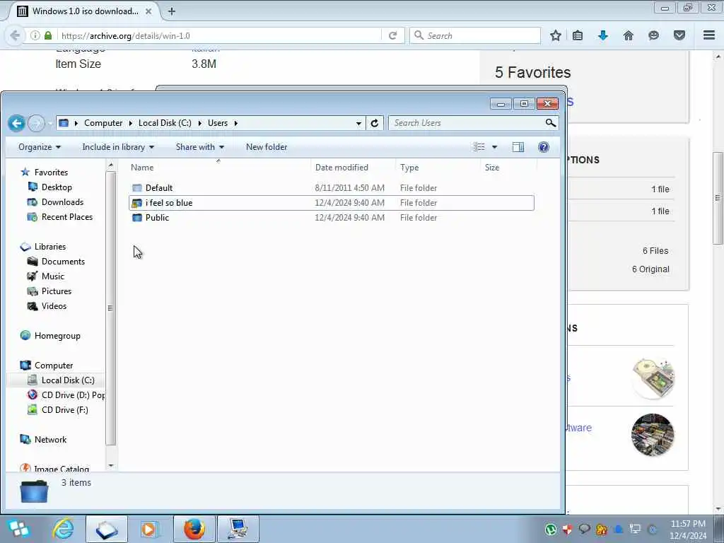724x543 pixels.
Task: Expand view options dropdown arrow
Action: 494,147
